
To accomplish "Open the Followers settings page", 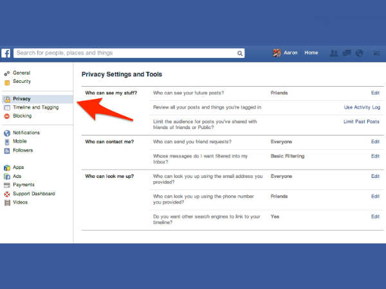I will pyautogui.click(x=23, y=150).
